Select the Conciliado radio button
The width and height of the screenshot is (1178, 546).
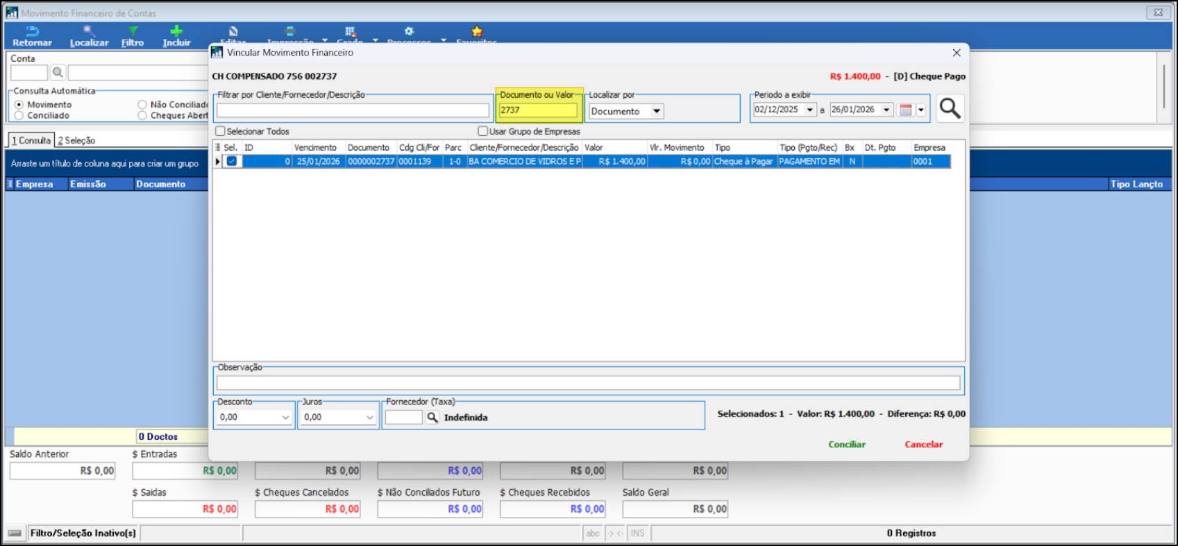coord(19,116)
